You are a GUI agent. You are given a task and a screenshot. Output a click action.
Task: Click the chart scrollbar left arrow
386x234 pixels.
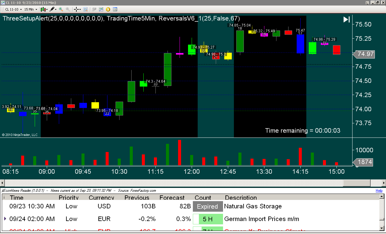(2, 183)
